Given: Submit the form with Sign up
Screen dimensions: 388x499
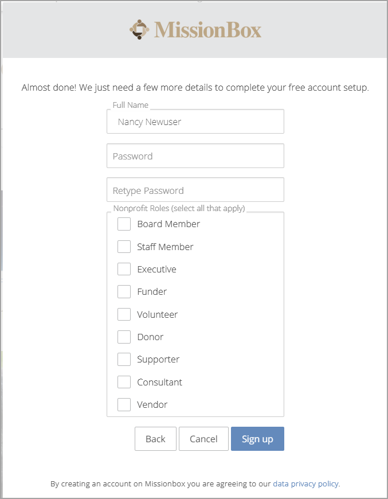Looking at the screenshot, I should click(257, 439).
